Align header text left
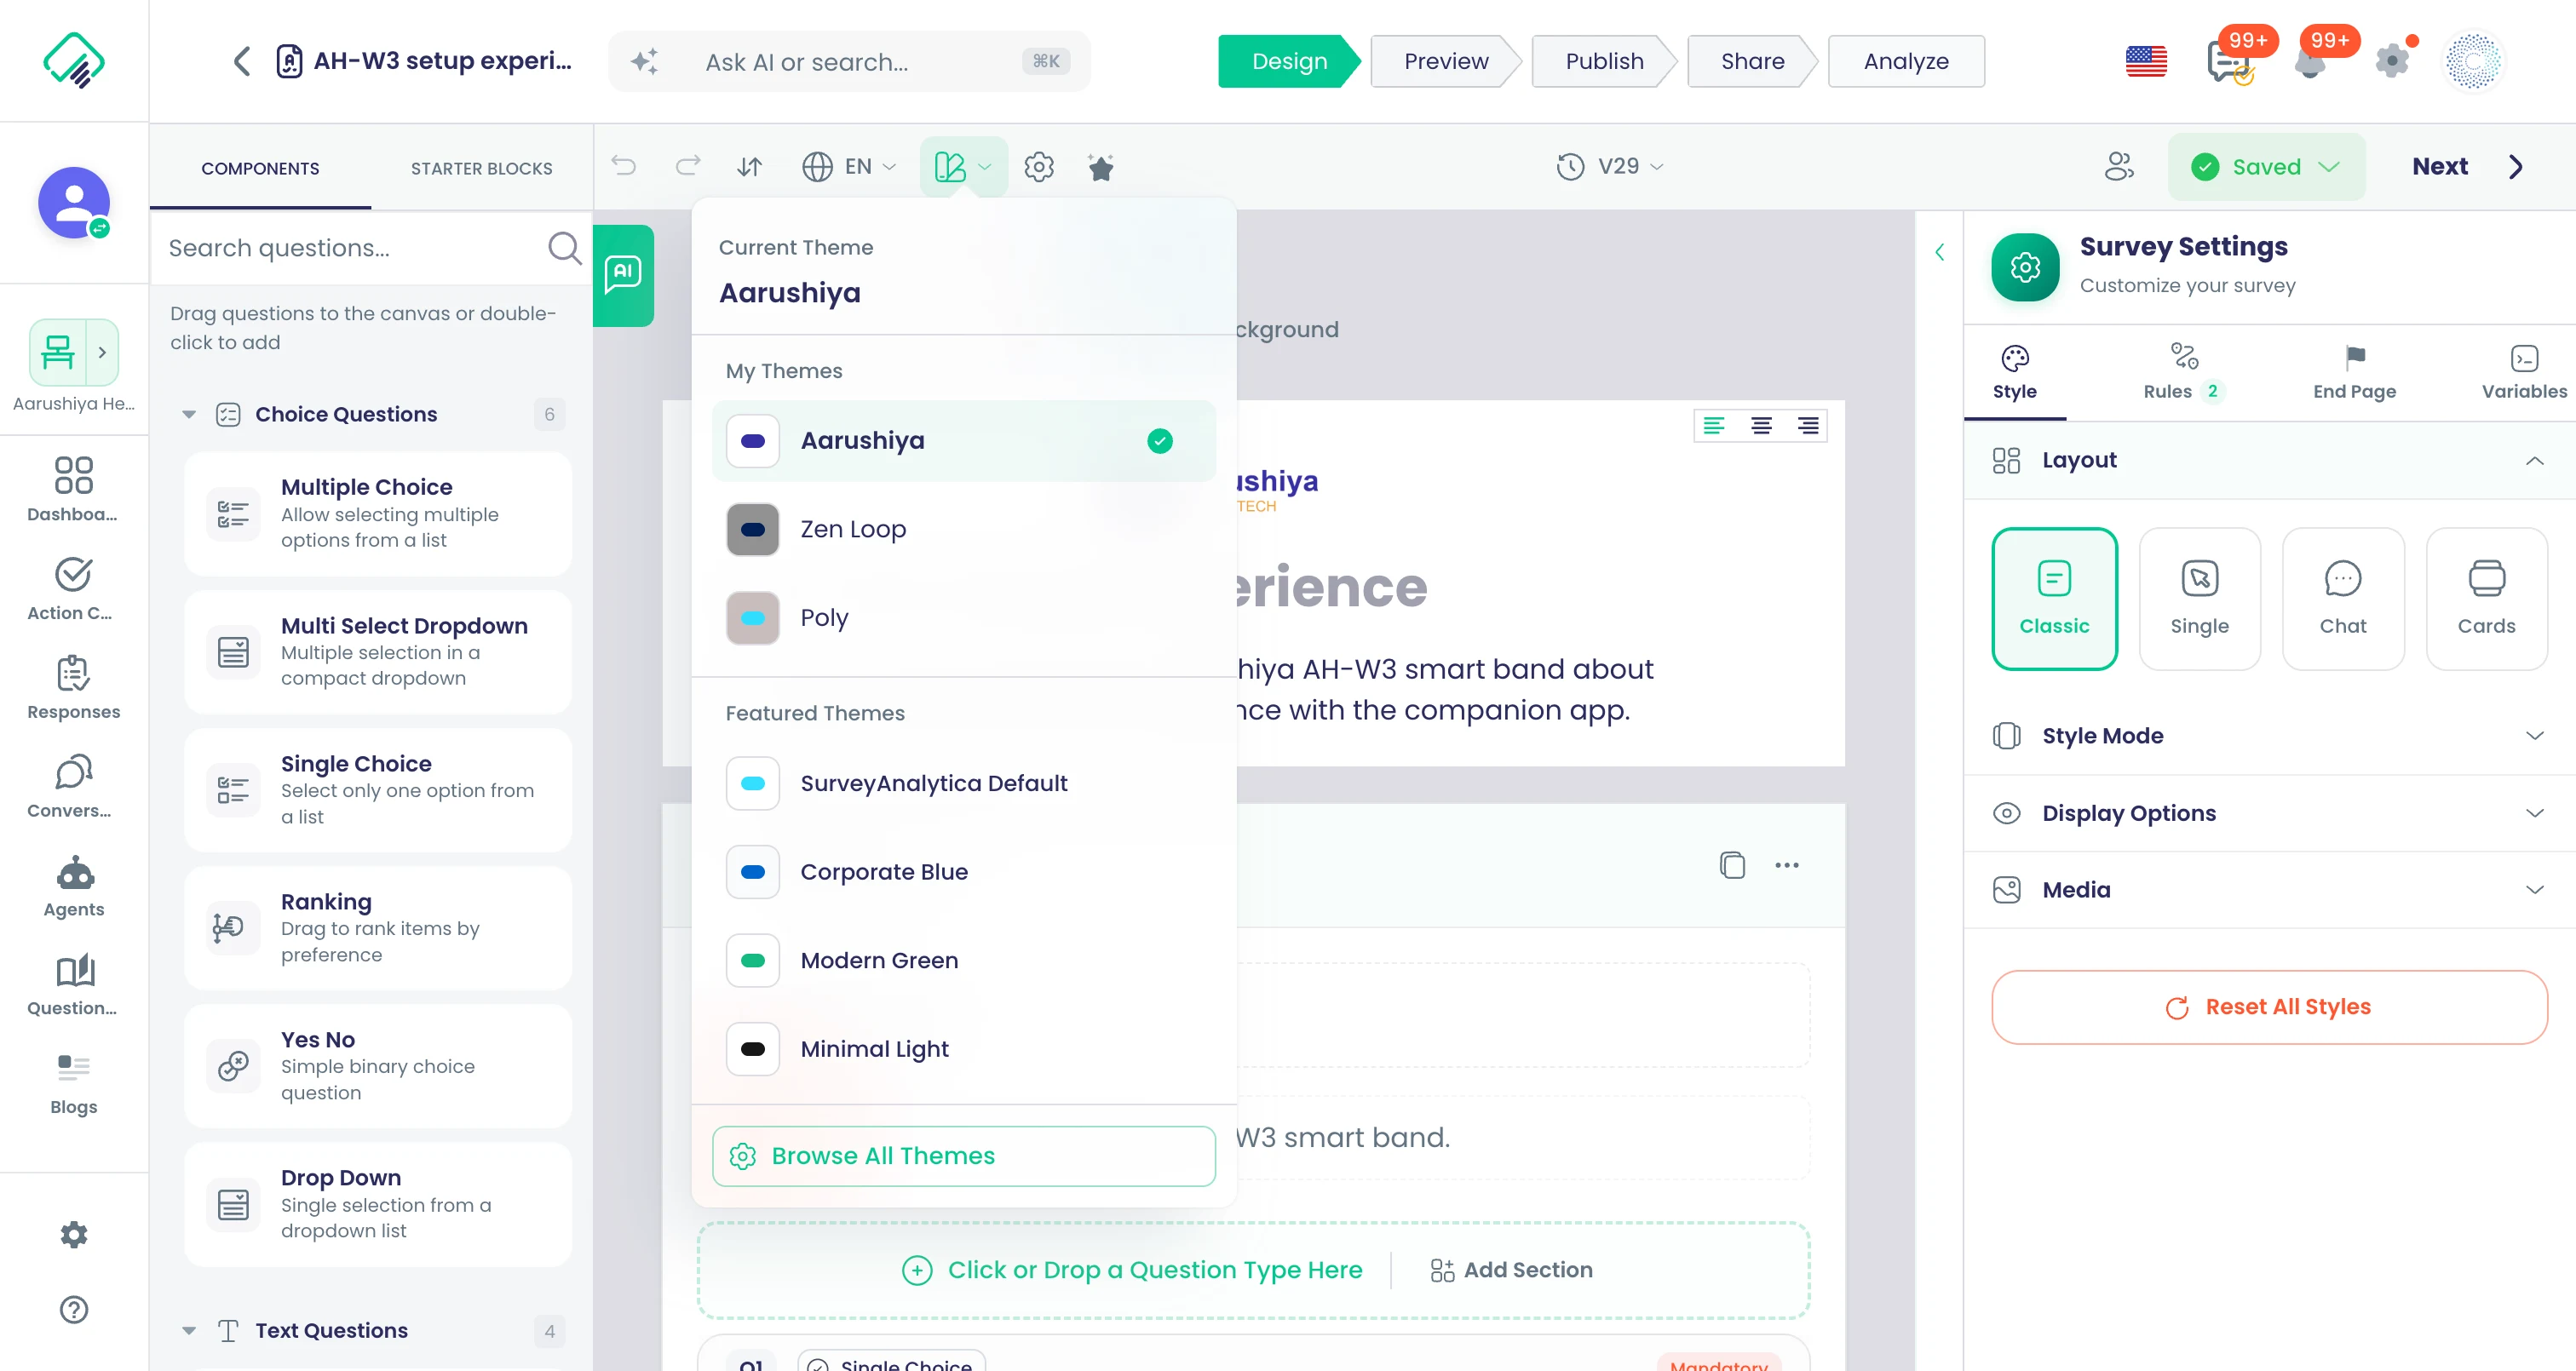 1713,426
